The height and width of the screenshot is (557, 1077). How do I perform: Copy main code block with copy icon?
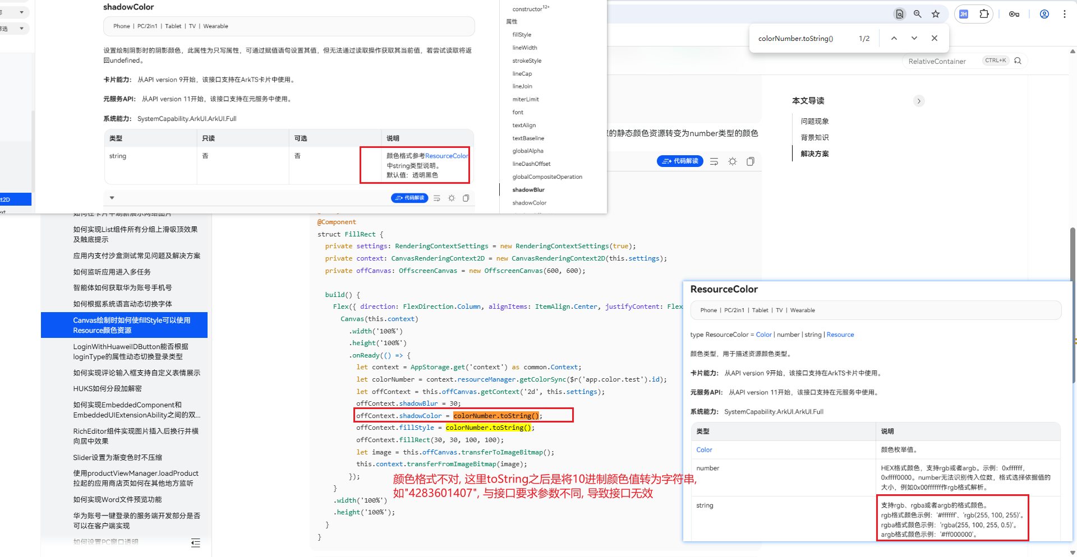coord(751,161)
